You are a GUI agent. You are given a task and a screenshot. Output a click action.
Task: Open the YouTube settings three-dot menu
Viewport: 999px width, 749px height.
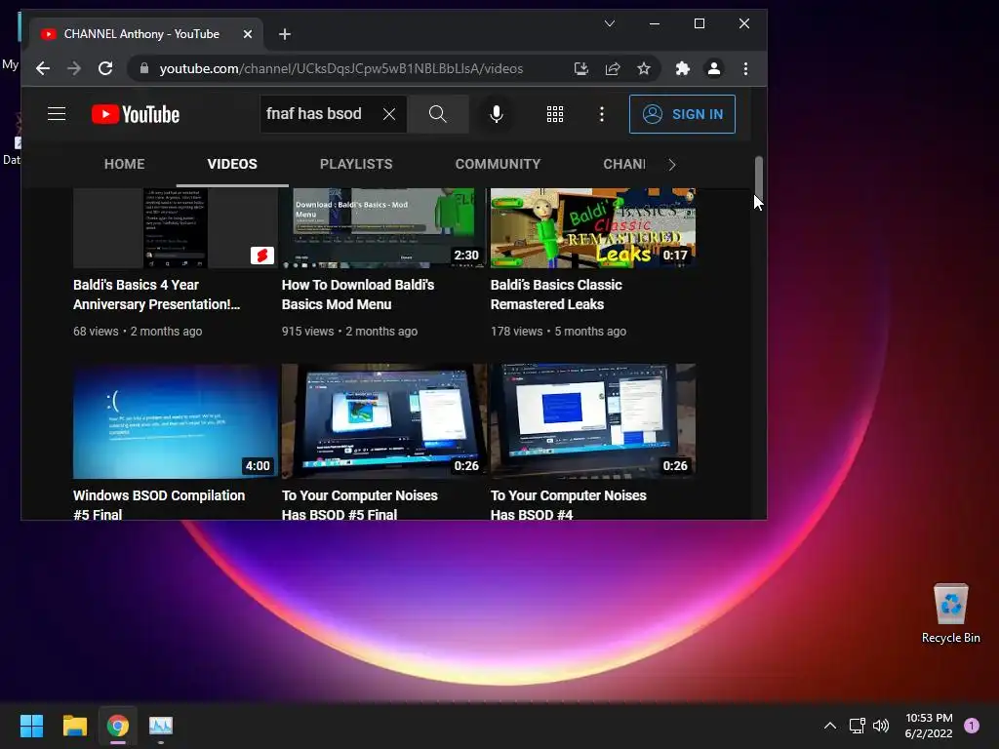[601, 114]
